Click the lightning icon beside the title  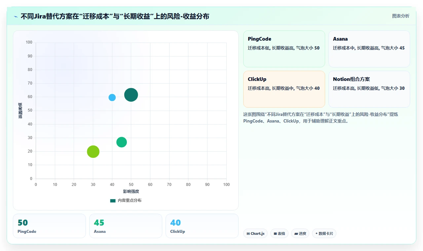point(16,17)
